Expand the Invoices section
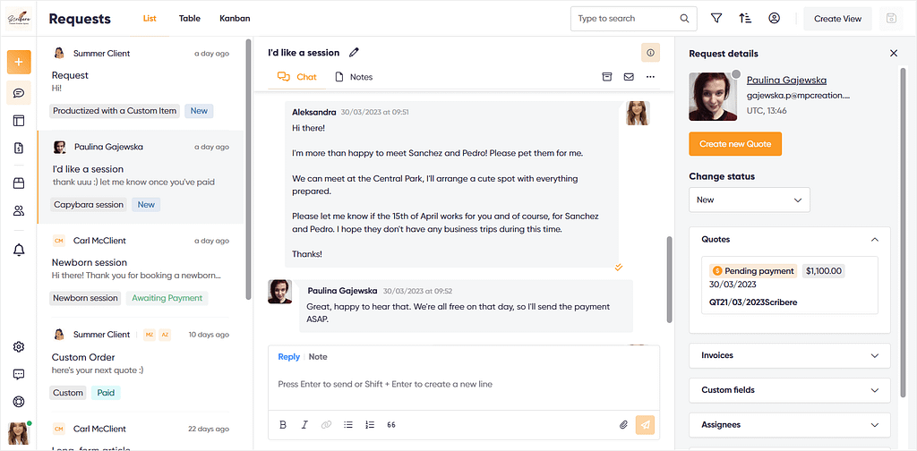 tap(790, 355)
